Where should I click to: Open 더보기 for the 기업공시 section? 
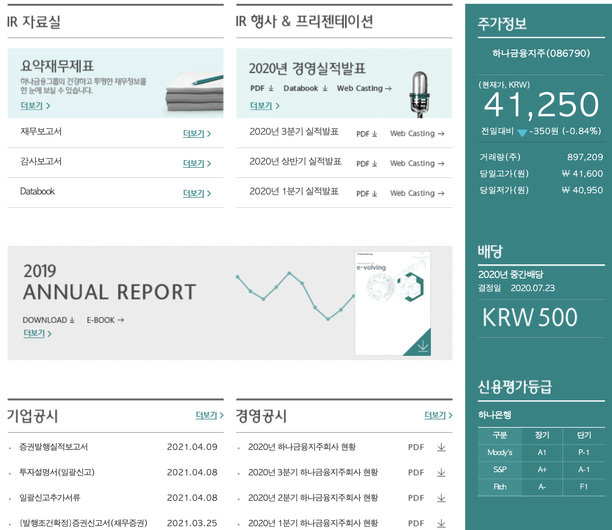(209, 415)
